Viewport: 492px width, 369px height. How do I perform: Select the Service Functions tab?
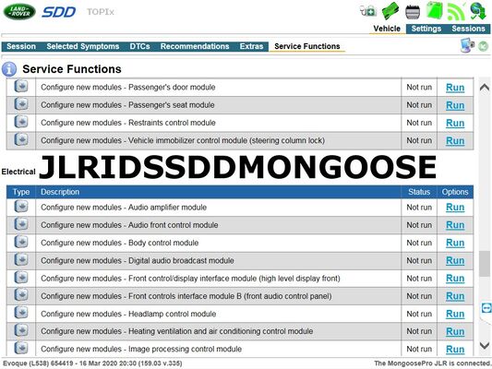306,46
